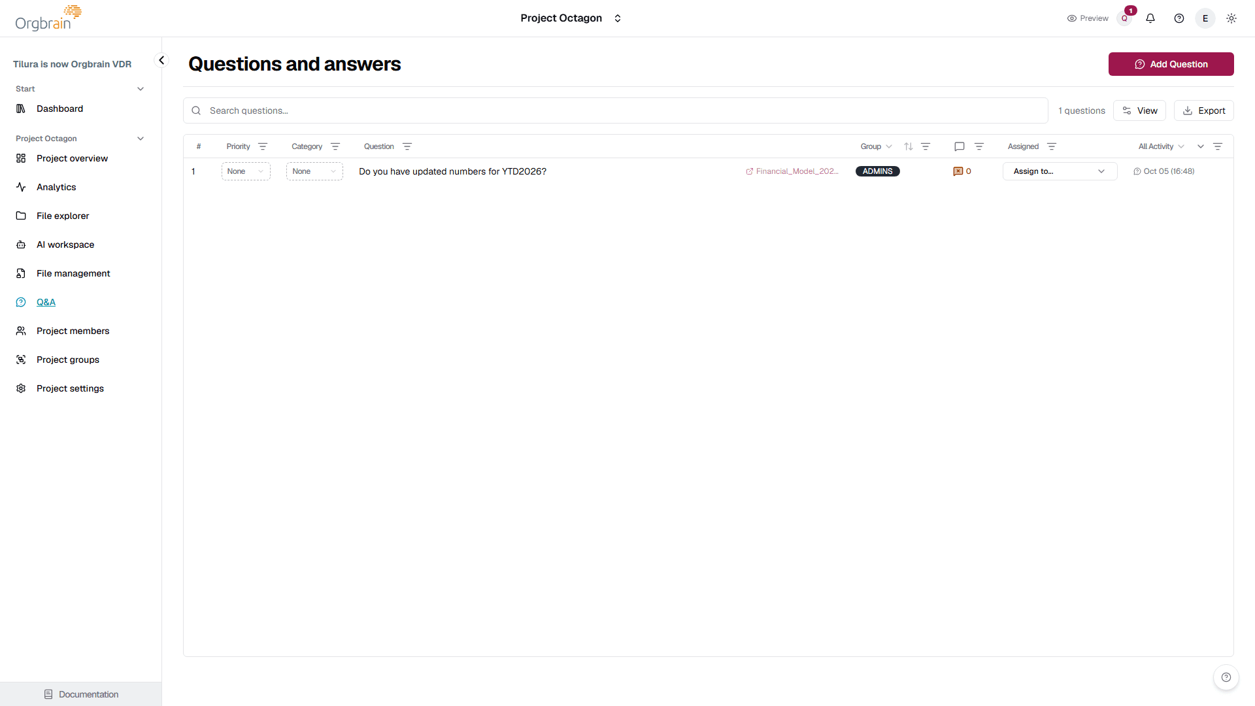This screenshot has height=706, width=1255.
Task: Open Project members in sidebar
Action: click(x=73, y=331)
